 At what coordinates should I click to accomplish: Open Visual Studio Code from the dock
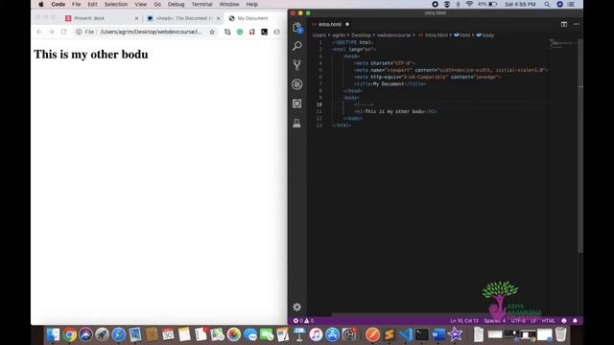405,334
